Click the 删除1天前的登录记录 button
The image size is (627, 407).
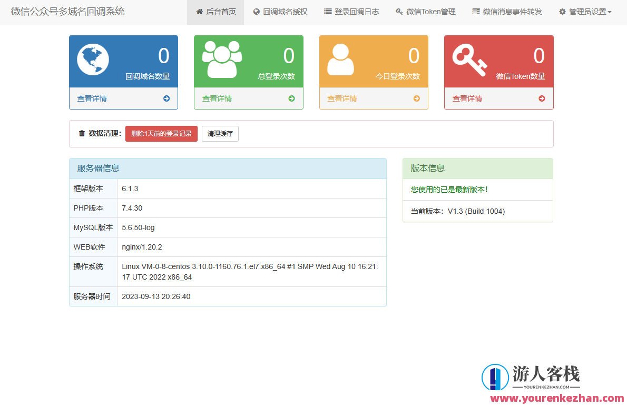tap(161, 134)
